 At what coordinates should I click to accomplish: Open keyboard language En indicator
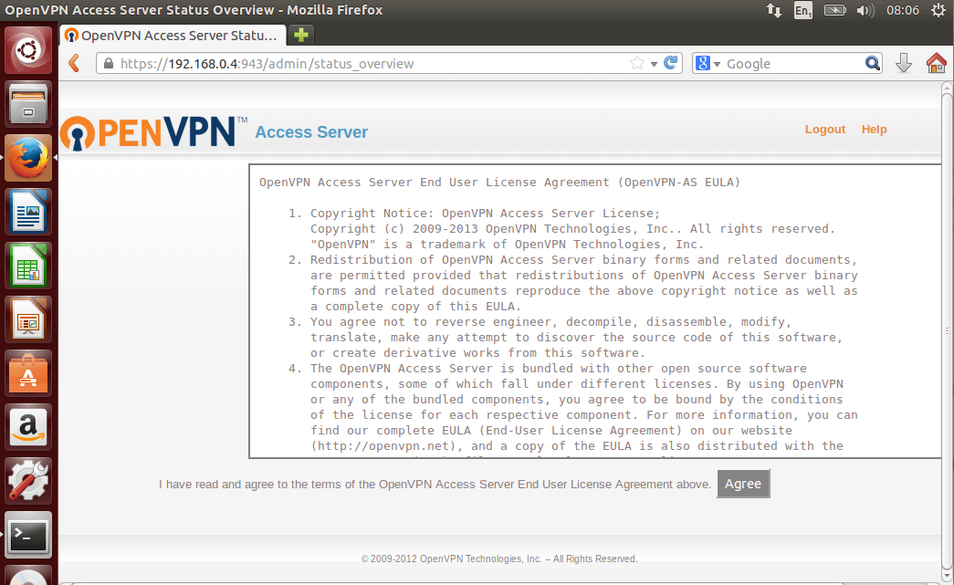pos(803,10)
